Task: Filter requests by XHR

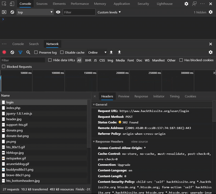Action: [88, 60]
